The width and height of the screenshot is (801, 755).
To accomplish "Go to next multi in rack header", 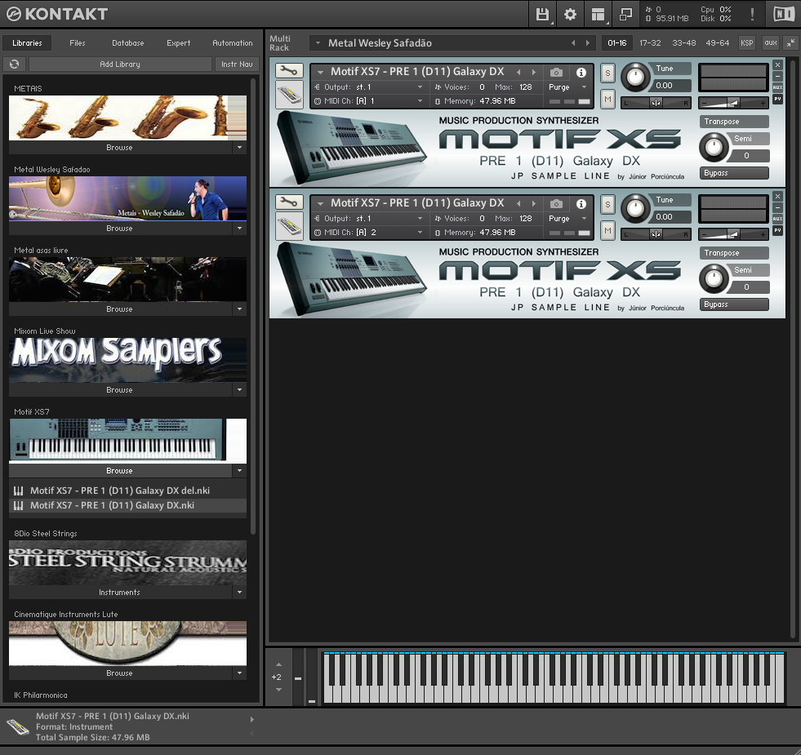I will coord(587,43).
